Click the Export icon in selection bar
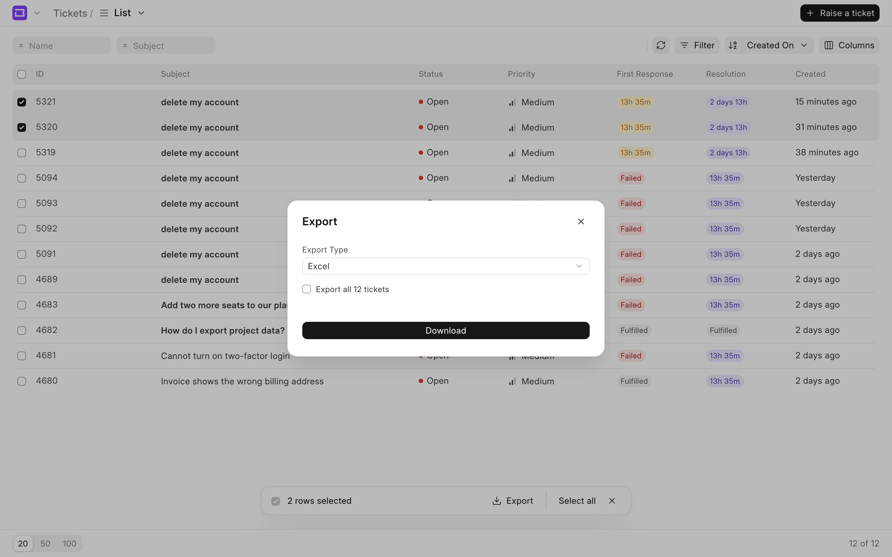This screenshot has height=557, width=892. point(496,501)
